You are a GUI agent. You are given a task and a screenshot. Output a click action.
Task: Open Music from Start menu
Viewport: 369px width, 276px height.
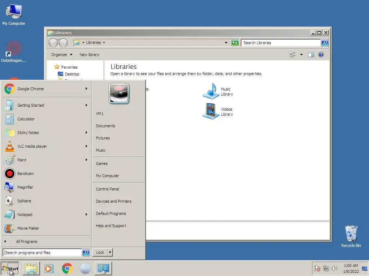119,150
